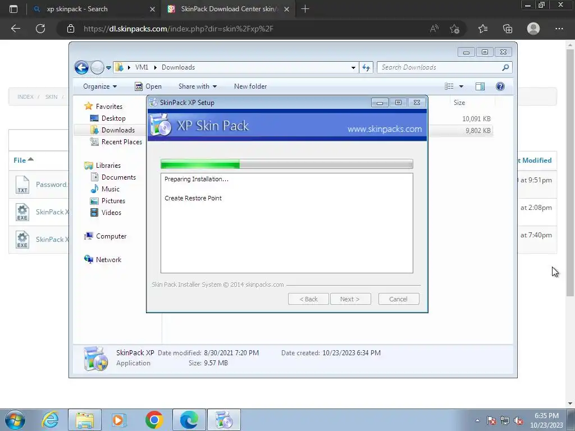
Task: Open Password text file link
Action: 51,184
